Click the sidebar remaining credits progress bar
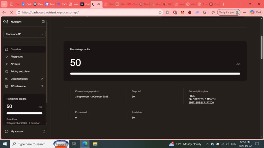The height and width of the screenshot is (148, 264). pyautogui.click(x=25, y=113)
